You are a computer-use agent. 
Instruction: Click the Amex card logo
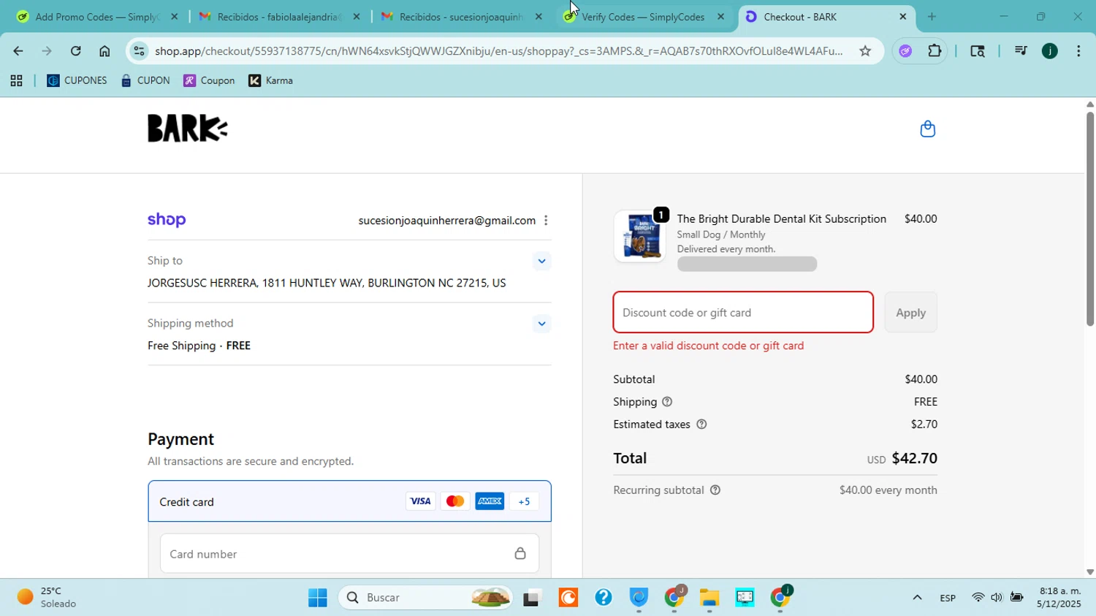coord(490,501)
